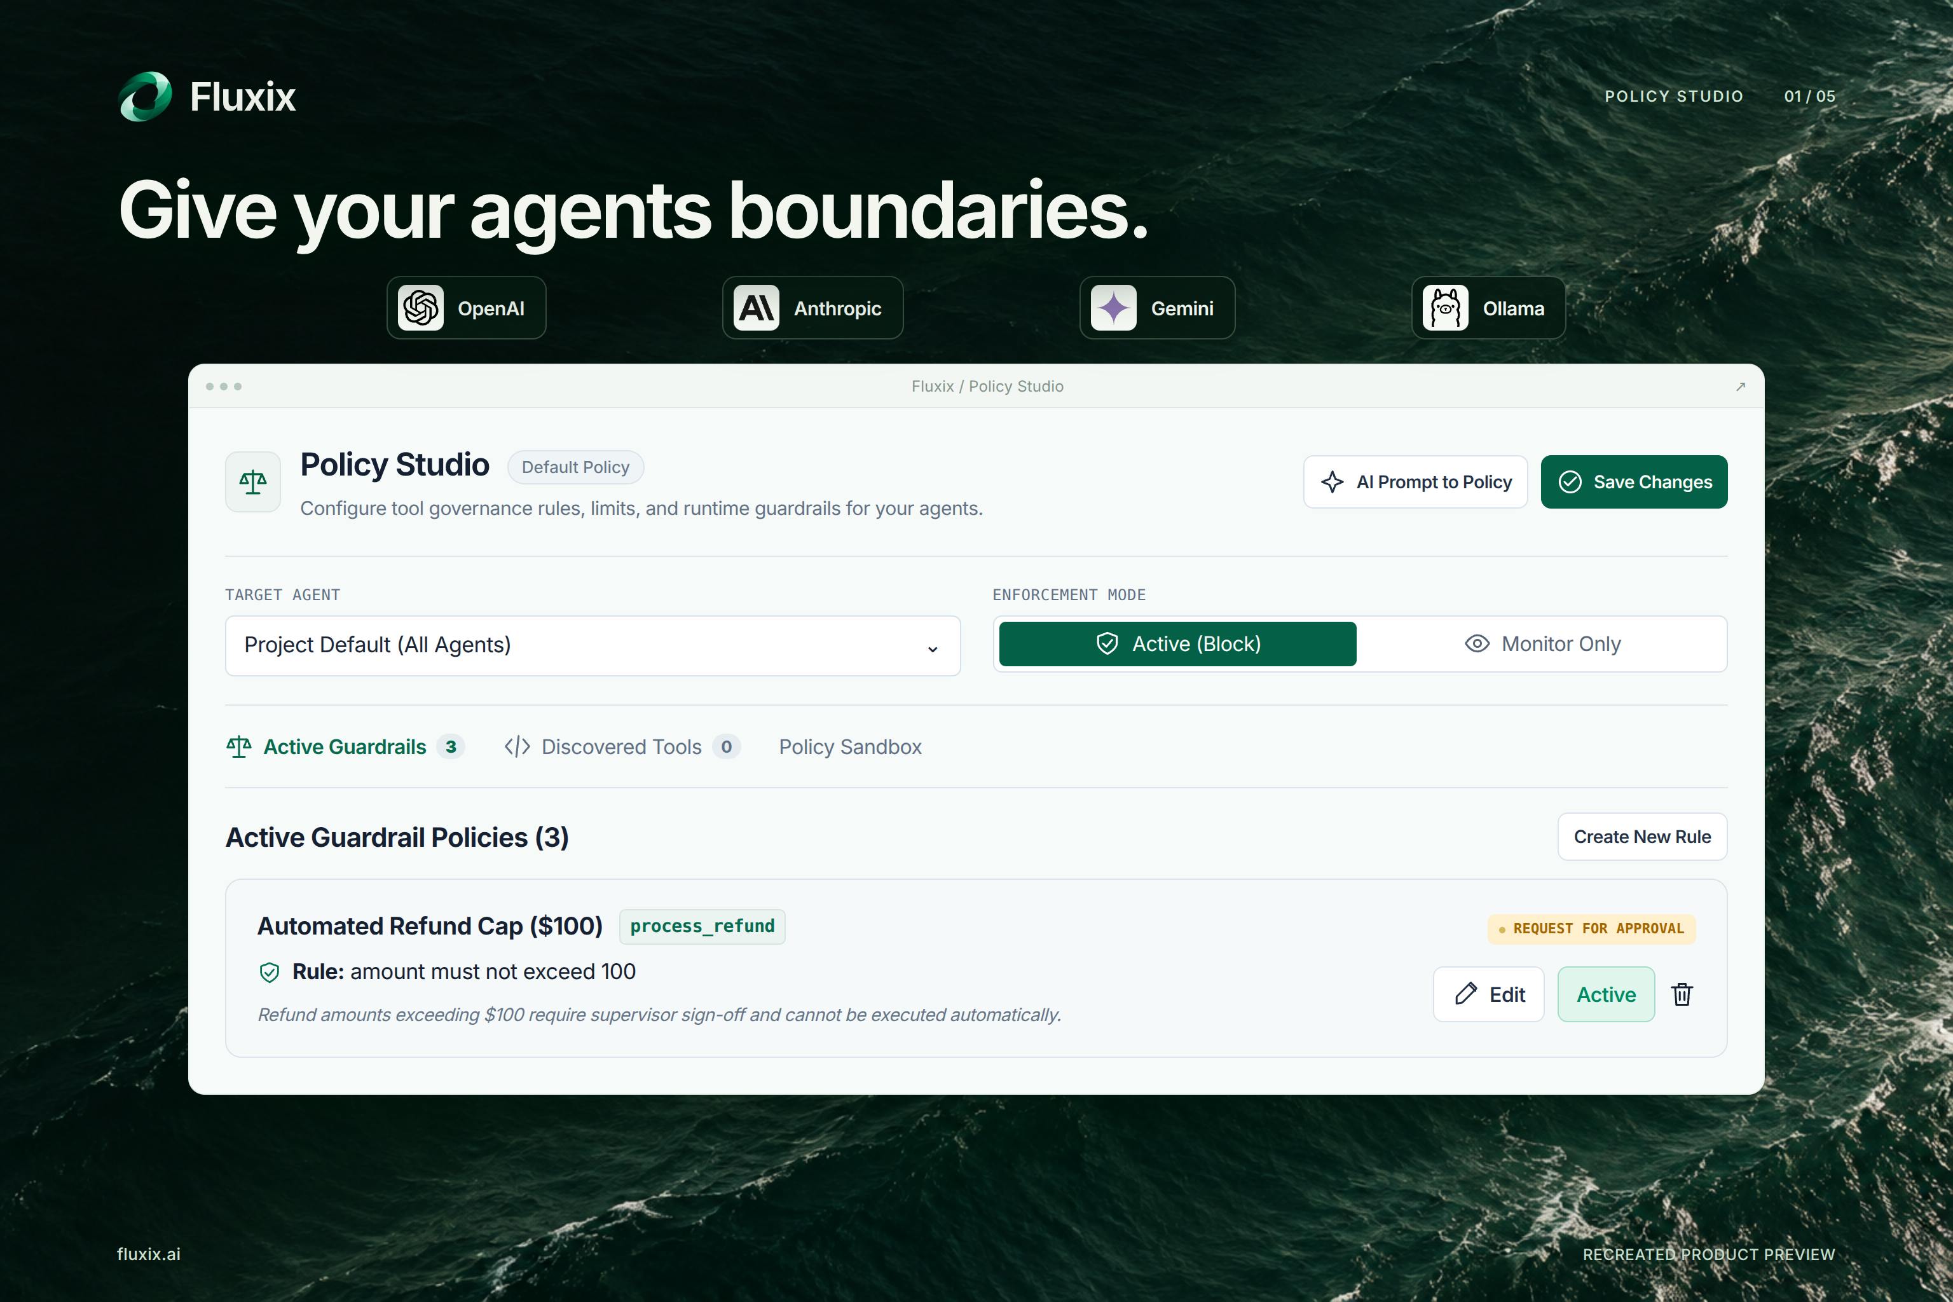Click the Gemini sparkle icon
Image resolution: width=1953 pixels, height=1302 pixels.
pos(1114,308)
